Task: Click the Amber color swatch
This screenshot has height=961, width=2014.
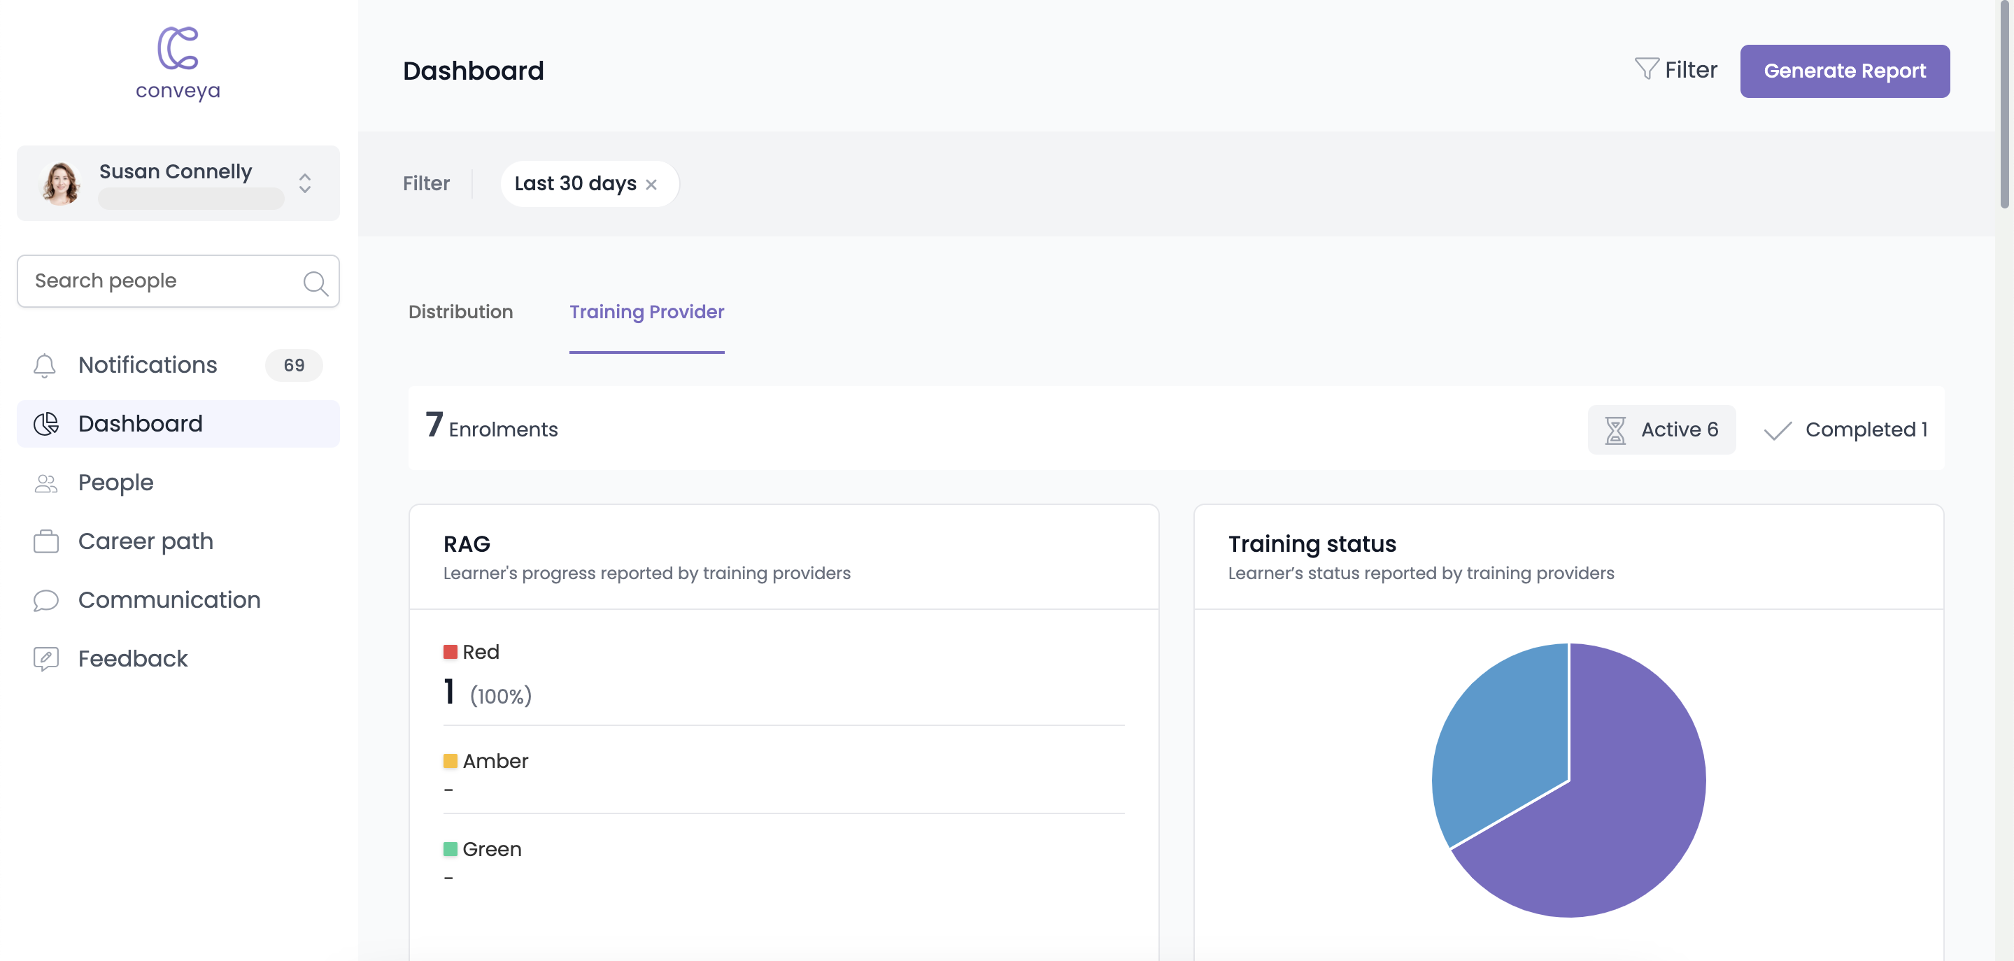Action: coord(451,761)
